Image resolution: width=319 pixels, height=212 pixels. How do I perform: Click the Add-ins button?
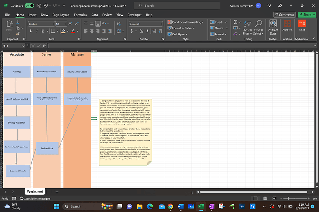coord(287,26)
